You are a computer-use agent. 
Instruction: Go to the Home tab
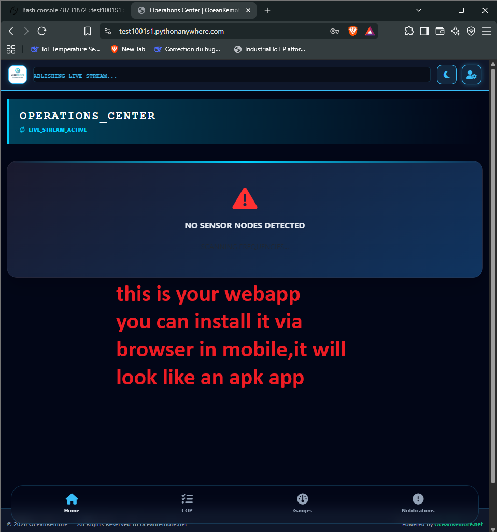[x=72, y=504]
